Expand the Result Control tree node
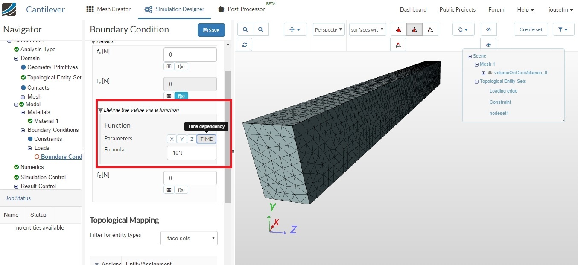 click(x=16, y=186)
